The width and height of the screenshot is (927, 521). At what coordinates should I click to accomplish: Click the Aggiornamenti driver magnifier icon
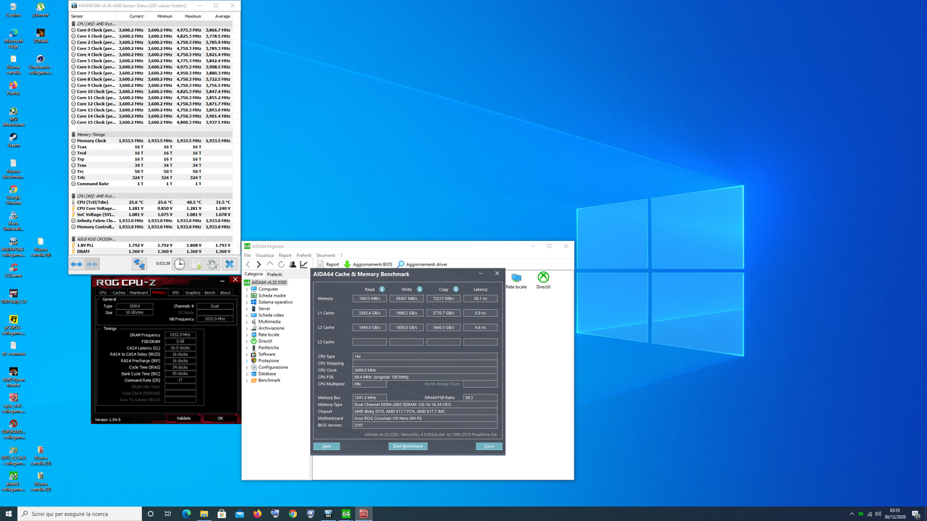[400, 264]
